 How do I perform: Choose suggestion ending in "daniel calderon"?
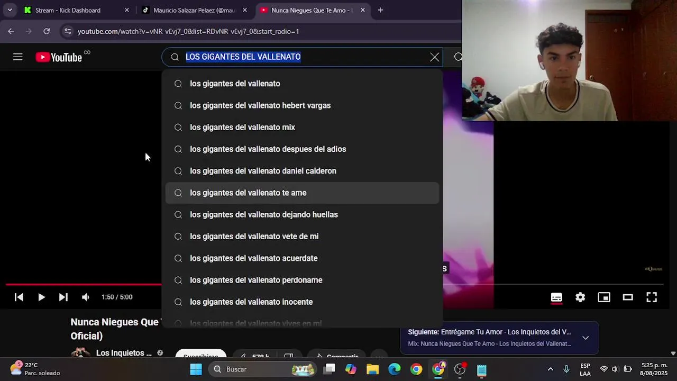tap(302, 171)
